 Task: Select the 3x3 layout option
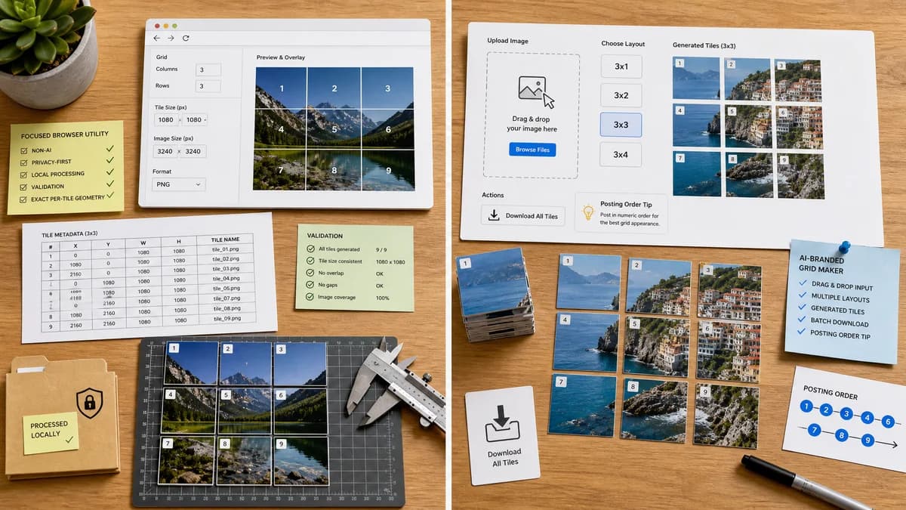click(x=621, y=125)
